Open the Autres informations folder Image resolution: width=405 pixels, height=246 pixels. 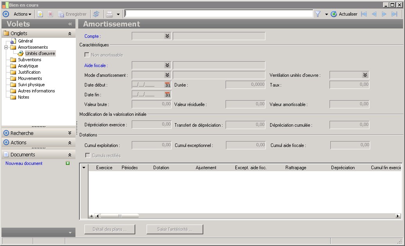point(36,91)
